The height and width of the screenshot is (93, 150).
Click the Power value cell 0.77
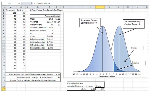(100, 89)
